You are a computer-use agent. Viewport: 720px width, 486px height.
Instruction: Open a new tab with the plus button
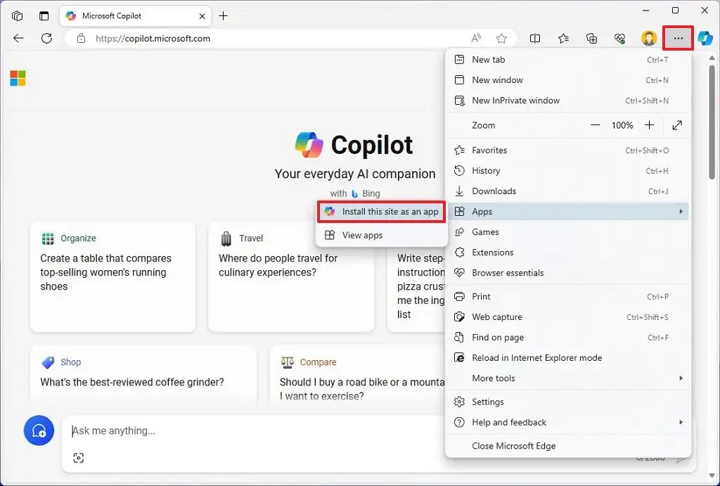coord(224,15)
